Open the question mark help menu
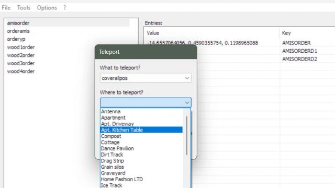The image size is (335, 188). click(x=64, y=8)
